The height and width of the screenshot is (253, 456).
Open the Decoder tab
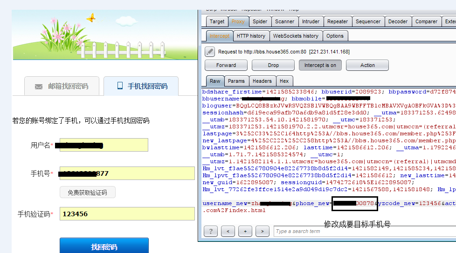[x=398, y=21]
